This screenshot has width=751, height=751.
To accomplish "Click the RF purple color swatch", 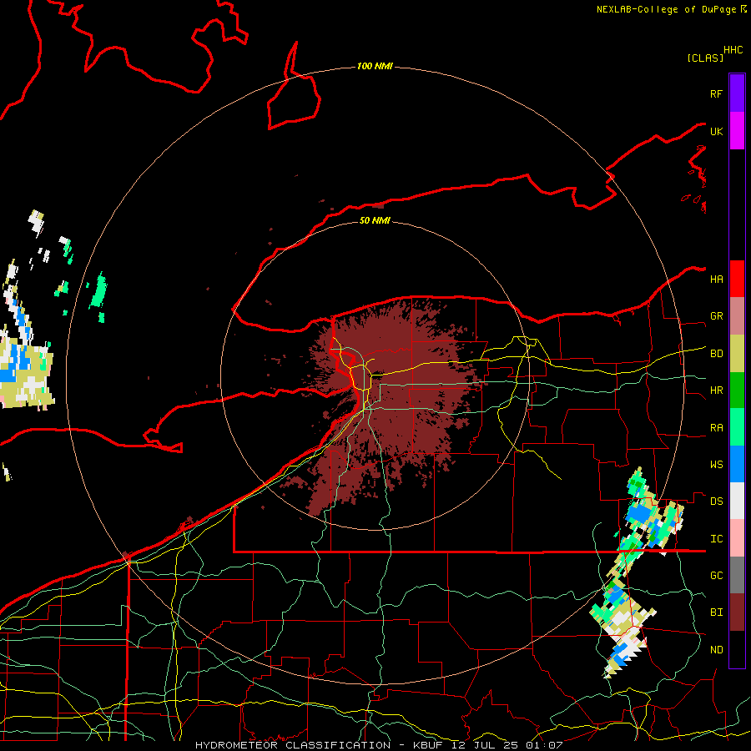I will 737,93.
